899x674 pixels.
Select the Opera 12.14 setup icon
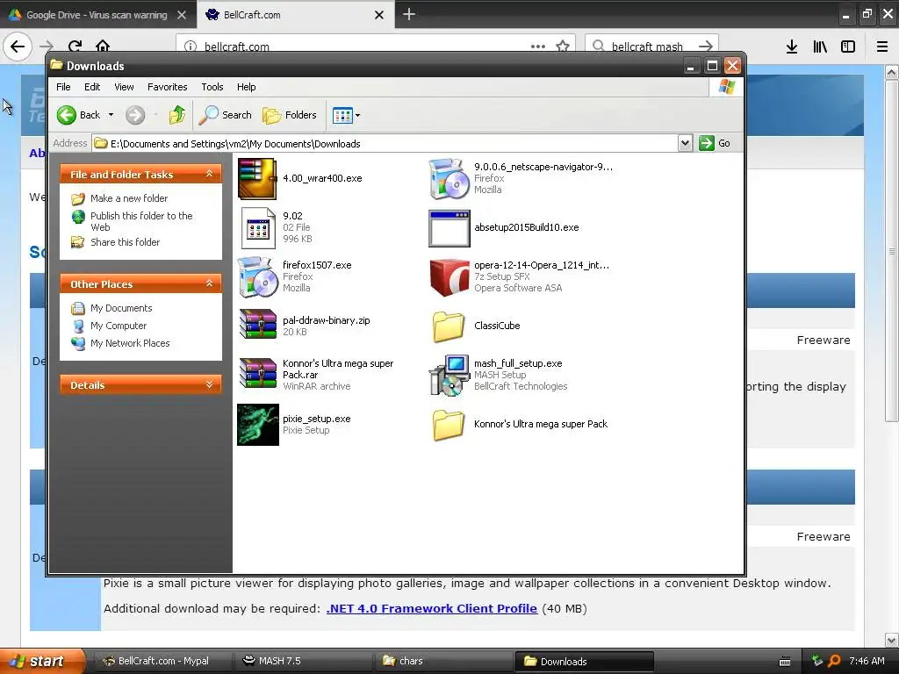449,276
